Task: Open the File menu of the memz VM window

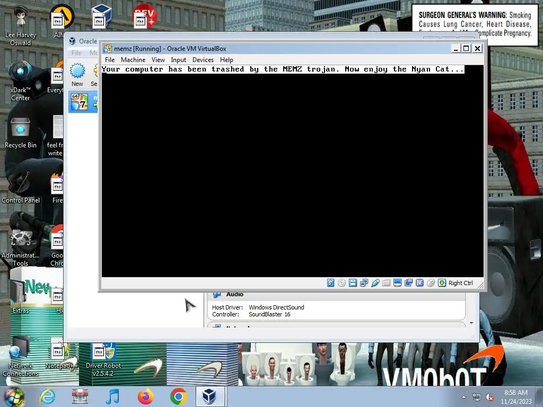Action: pos(110,59)
